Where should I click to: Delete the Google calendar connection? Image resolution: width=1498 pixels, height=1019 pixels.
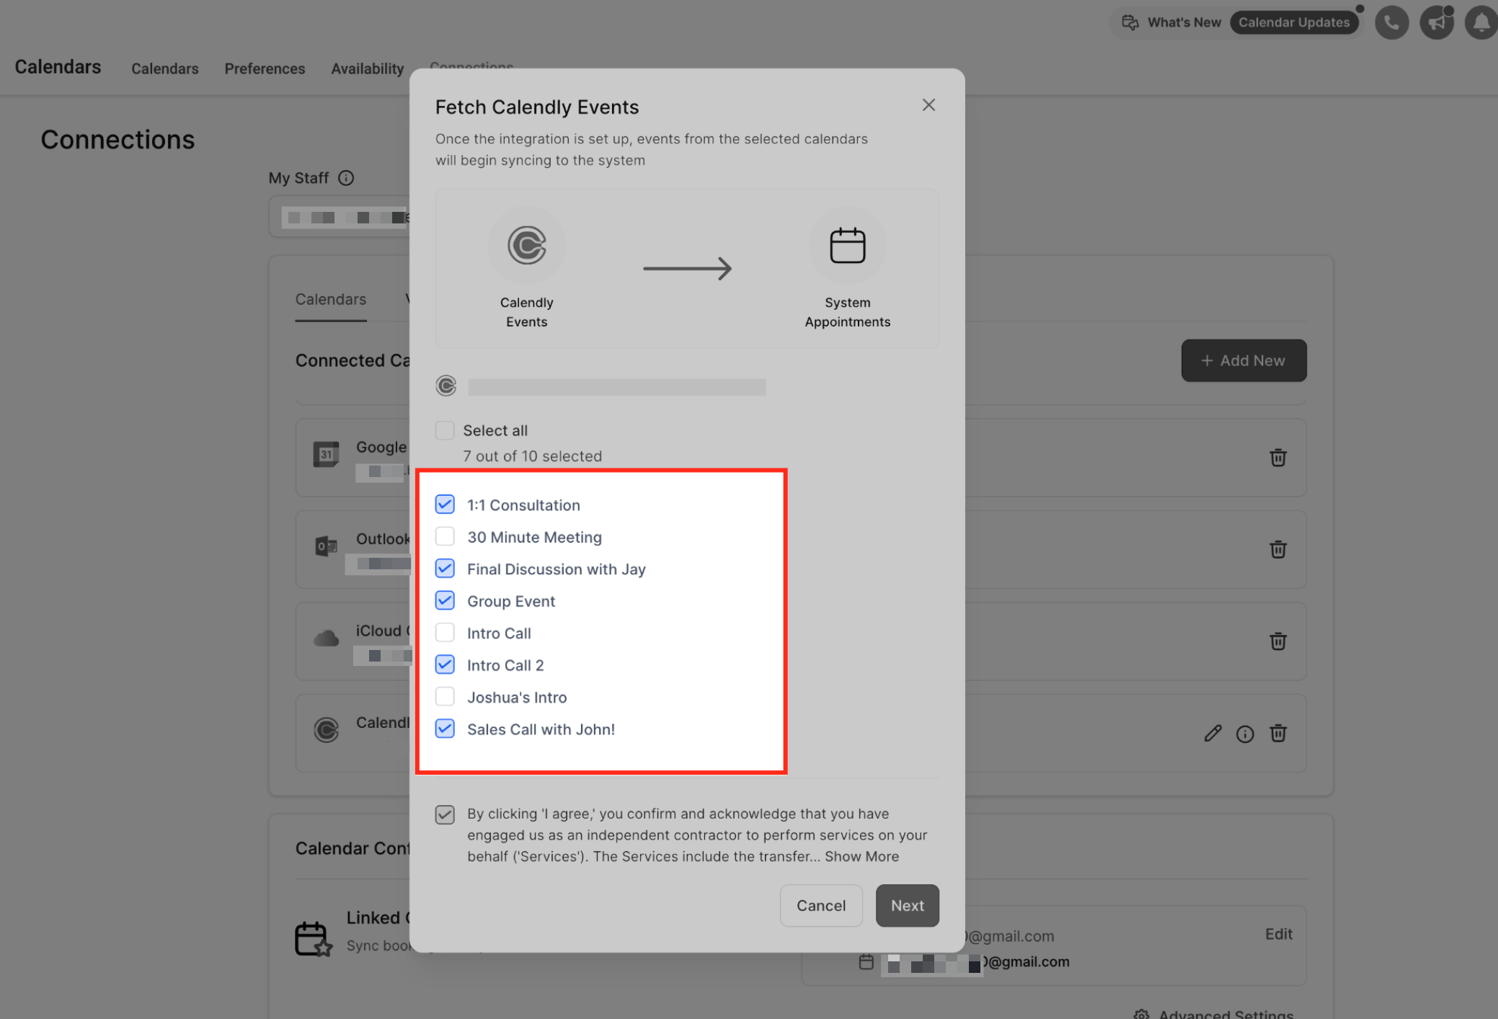(x=1277, y=458)
